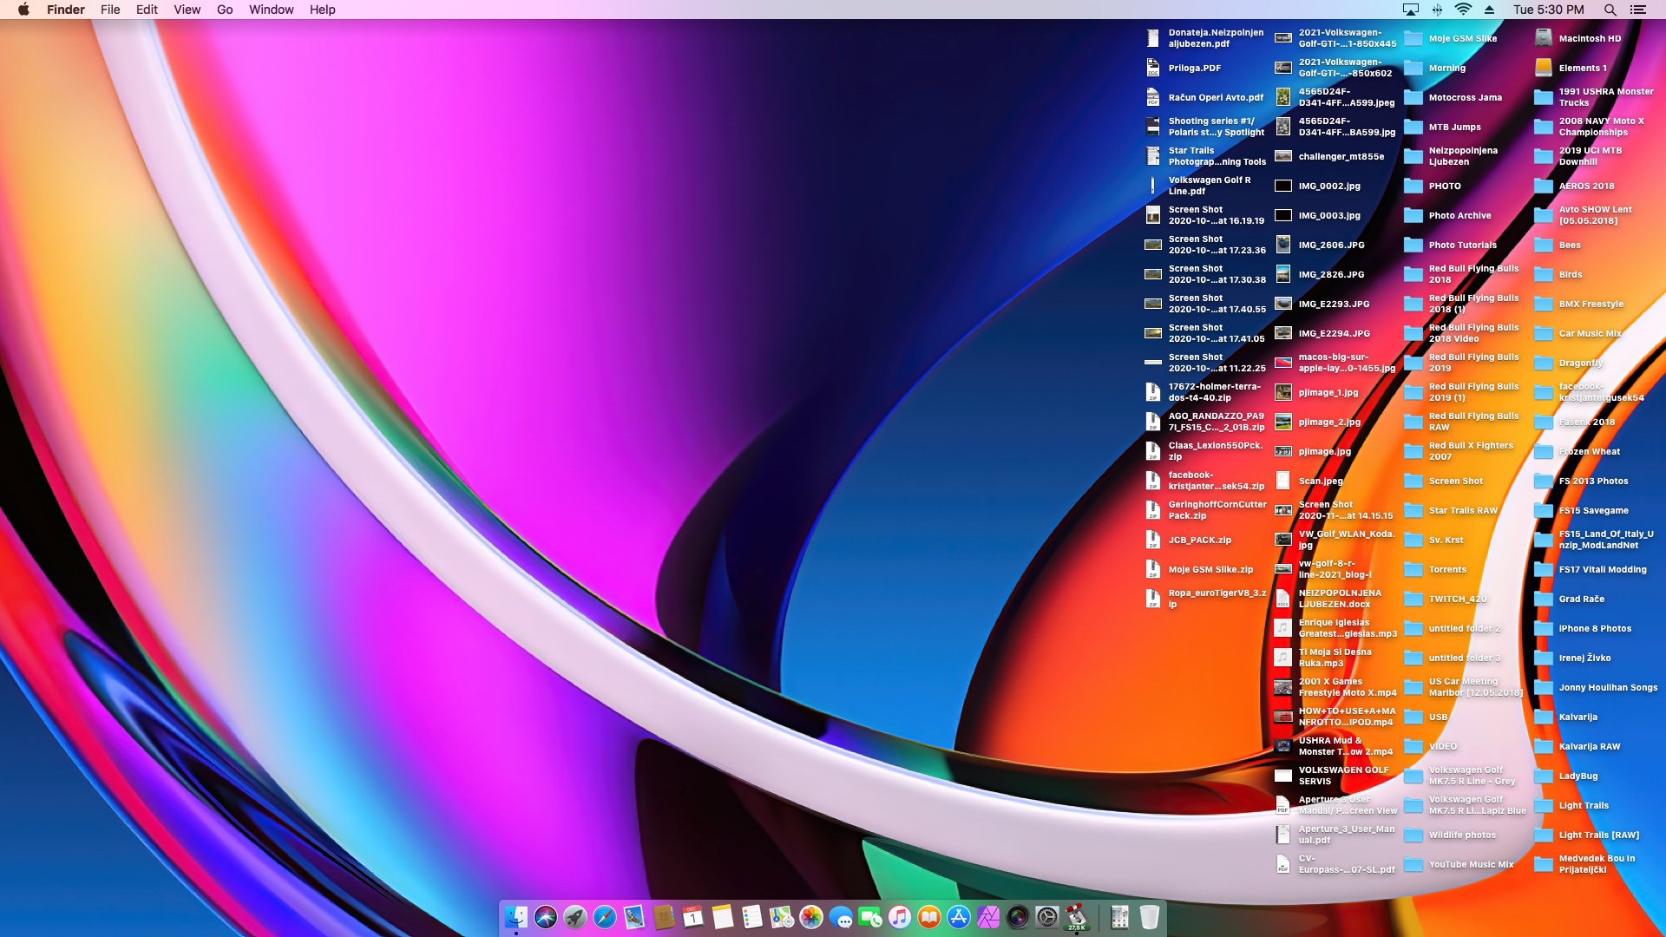Open the Apple menu
The image size is (1666, 937).
pyautogui.click(x=23, y=10)
